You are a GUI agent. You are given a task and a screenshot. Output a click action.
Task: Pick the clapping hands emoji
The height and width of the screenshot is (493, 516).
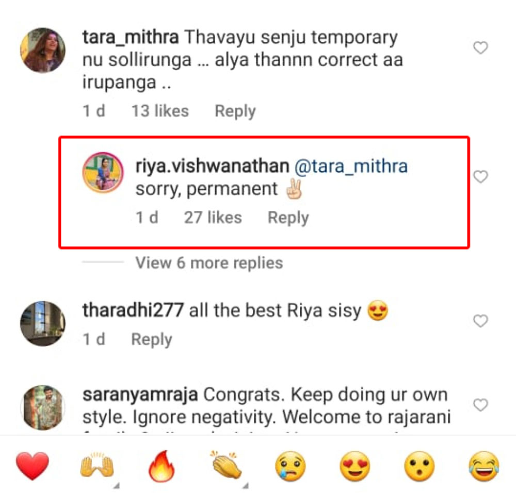(226, 465)
